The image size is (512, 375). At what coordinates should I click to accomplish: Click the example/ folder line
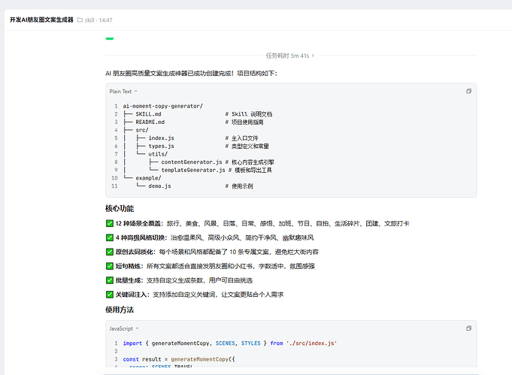coord(142,178)
